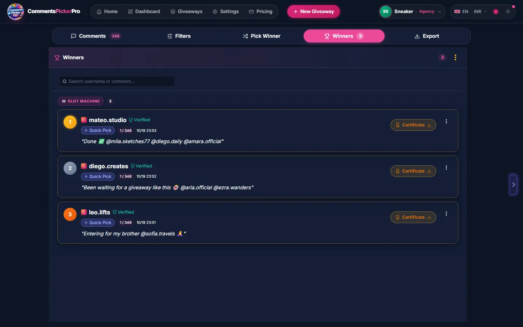Open leo.lifts username

click(100, 212)
